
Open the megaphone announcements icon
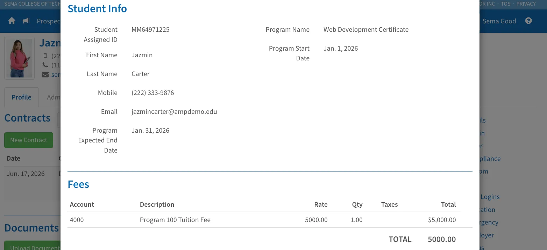[x=26, y=21]
